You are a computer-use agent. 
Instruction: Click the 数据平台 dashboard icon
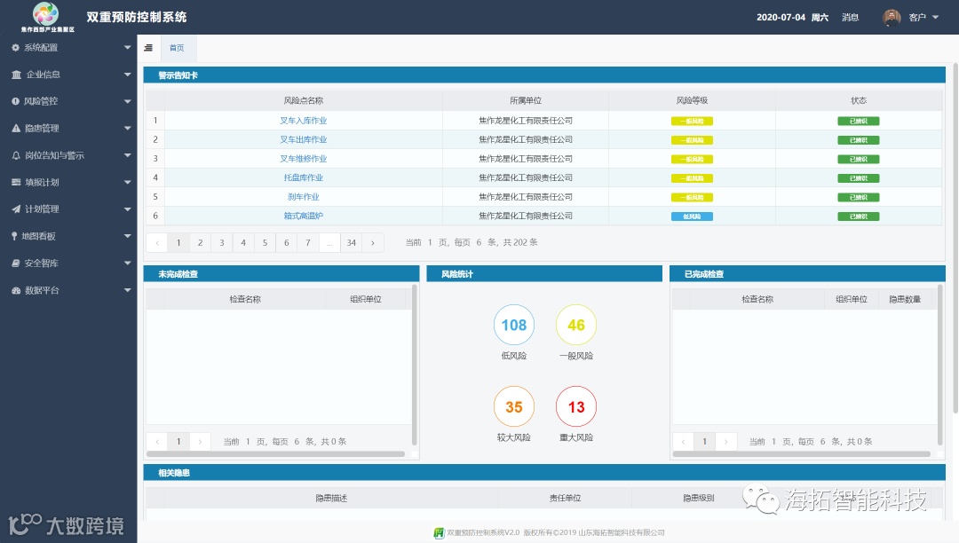[x=17, y=290]
